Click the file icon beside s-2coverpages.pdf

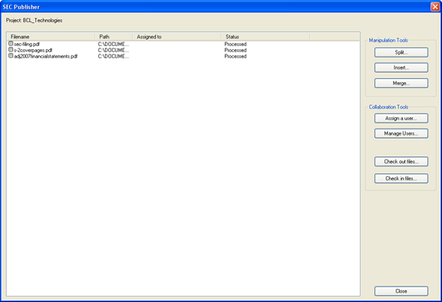click(x=11, y=50)
